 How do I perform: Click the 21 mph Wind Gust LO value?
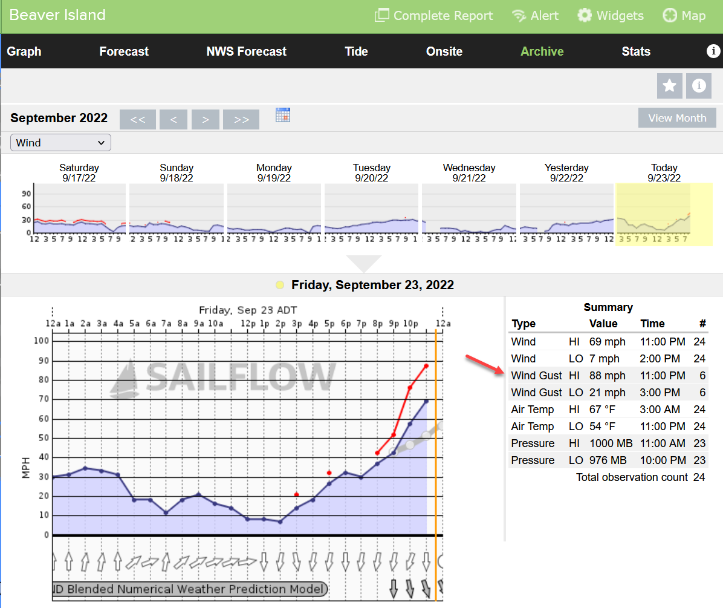608,393
